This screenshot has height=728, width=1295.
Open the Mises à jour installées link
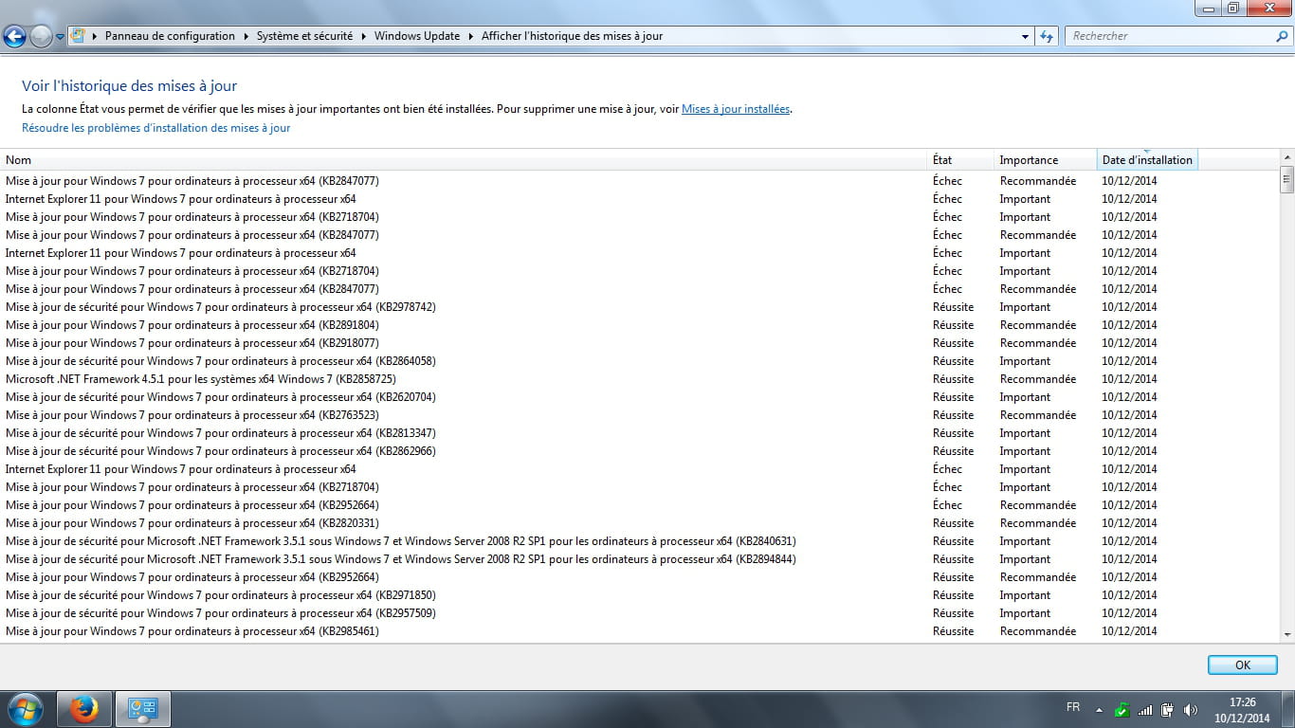tap(736, 109)
